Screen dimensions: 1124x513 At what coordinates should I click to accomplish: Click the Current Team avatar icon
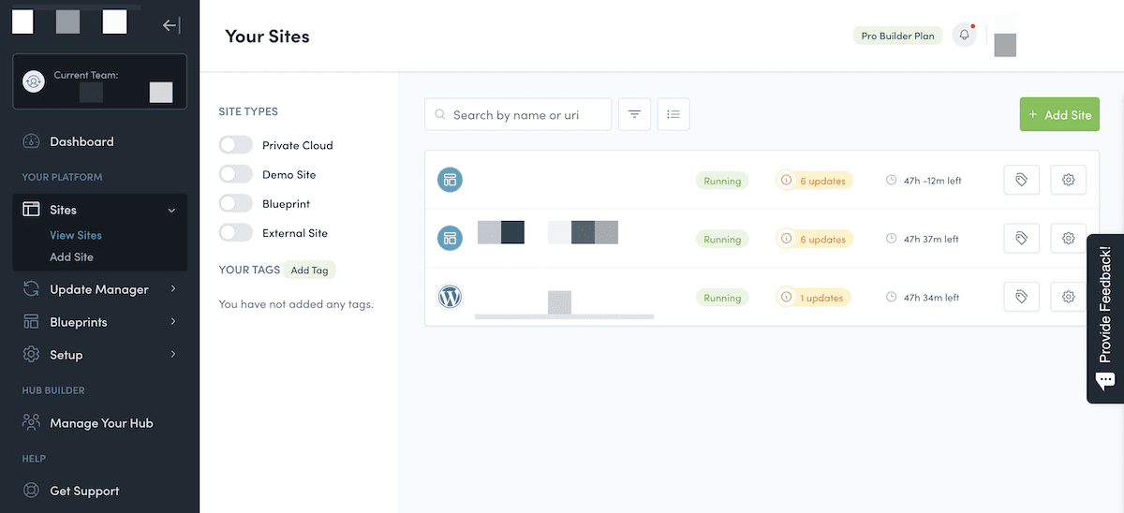coord(34,81)
